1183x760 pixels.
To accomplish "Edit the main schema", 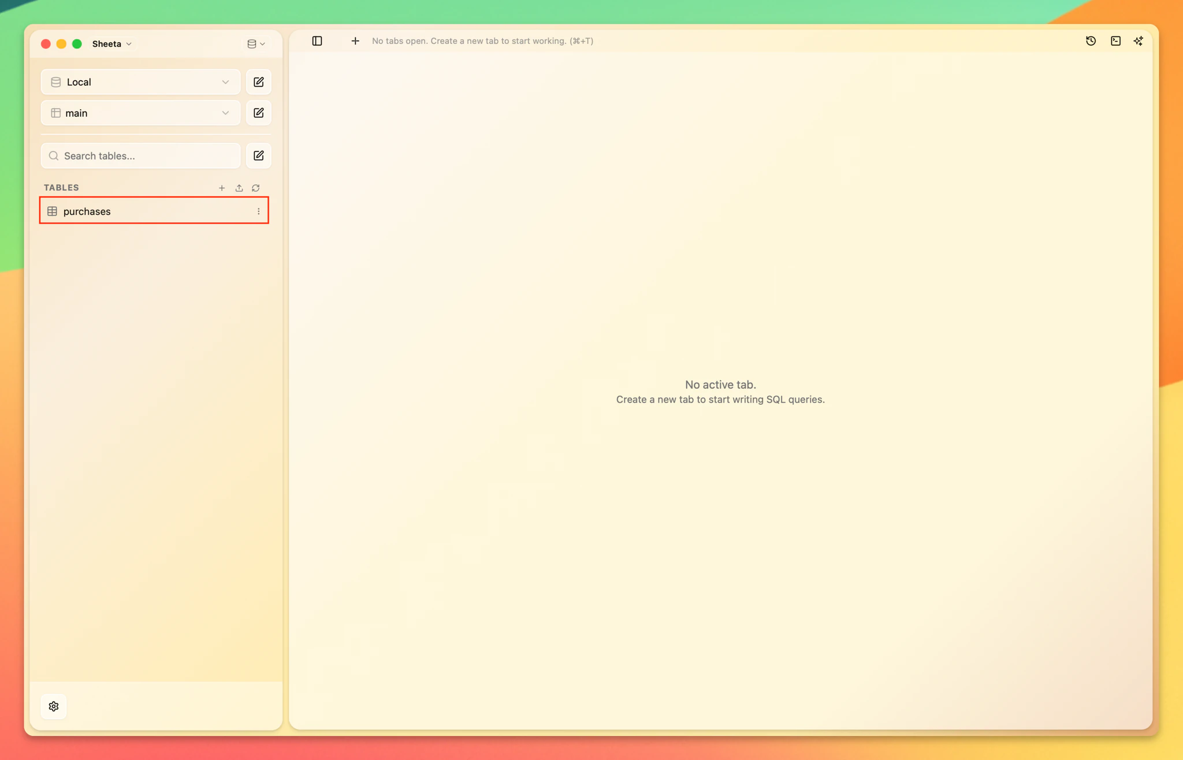I will coord(259,113).
